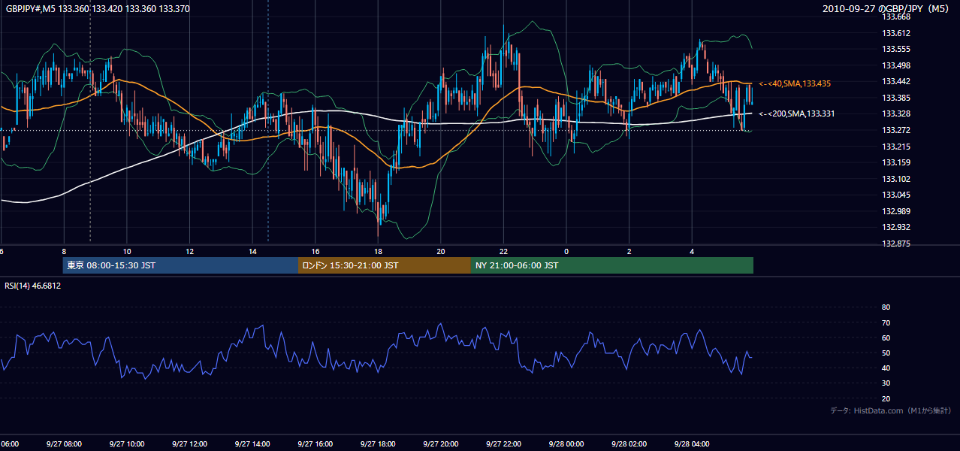This screenshot has height=451, width=960.
Task: Click the HistData.com data source credit
Action: [x=891, y=410]
